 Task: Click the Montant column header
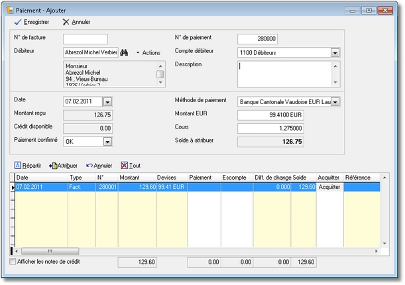129,178
